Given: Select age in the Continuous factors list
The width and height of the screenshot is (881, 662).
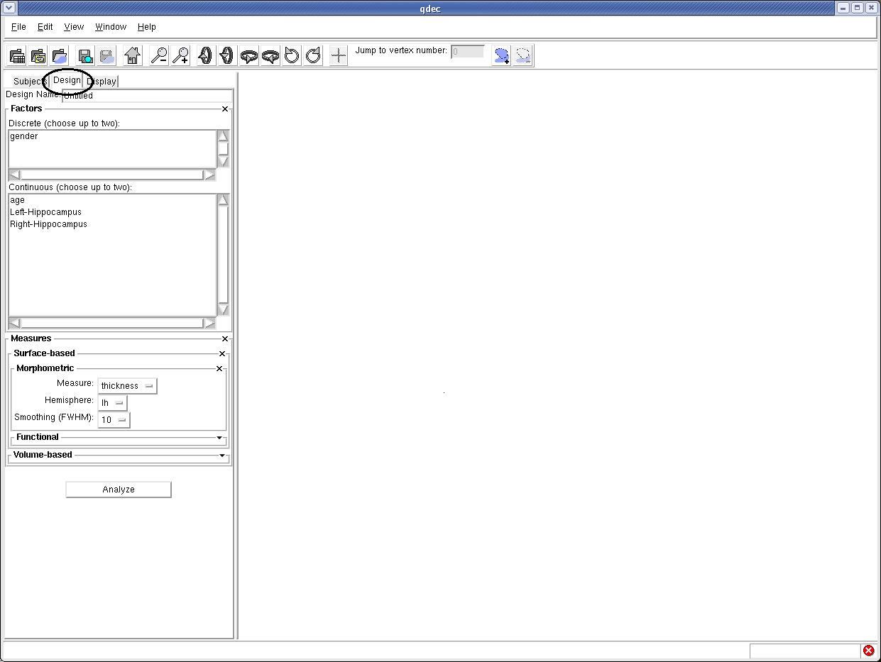Looking at the screenshot, I should point(18,200).
